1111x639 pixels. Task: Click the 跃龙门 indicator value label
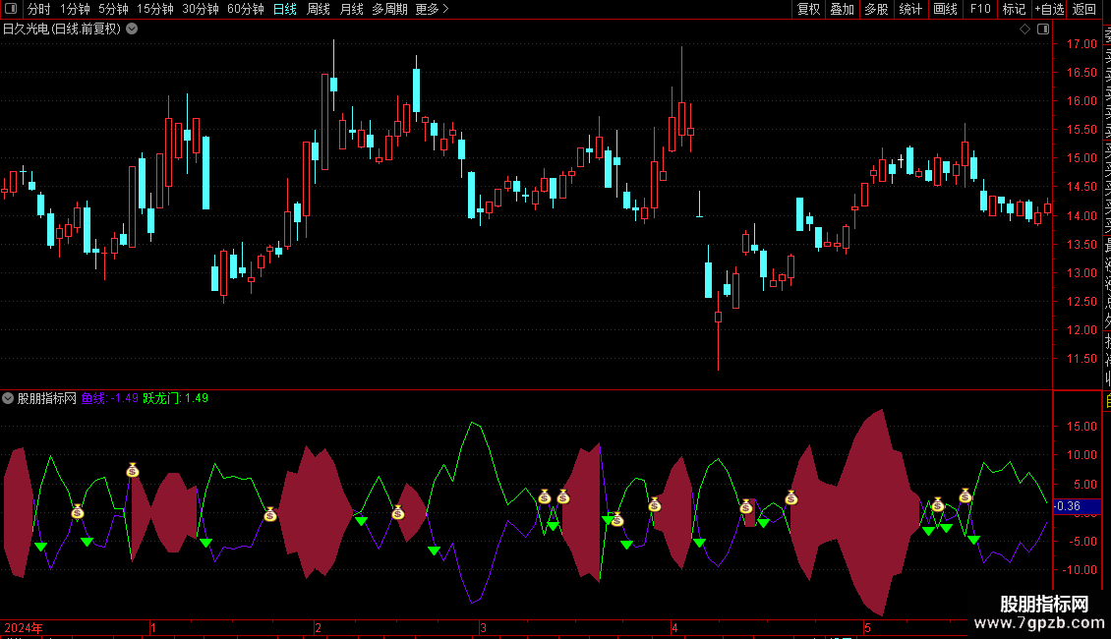click(176, 398)
